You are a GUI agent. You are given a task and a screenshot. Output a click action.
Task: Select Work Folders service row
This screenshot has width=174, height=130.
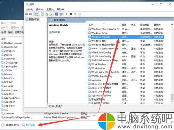pos(126,64)
